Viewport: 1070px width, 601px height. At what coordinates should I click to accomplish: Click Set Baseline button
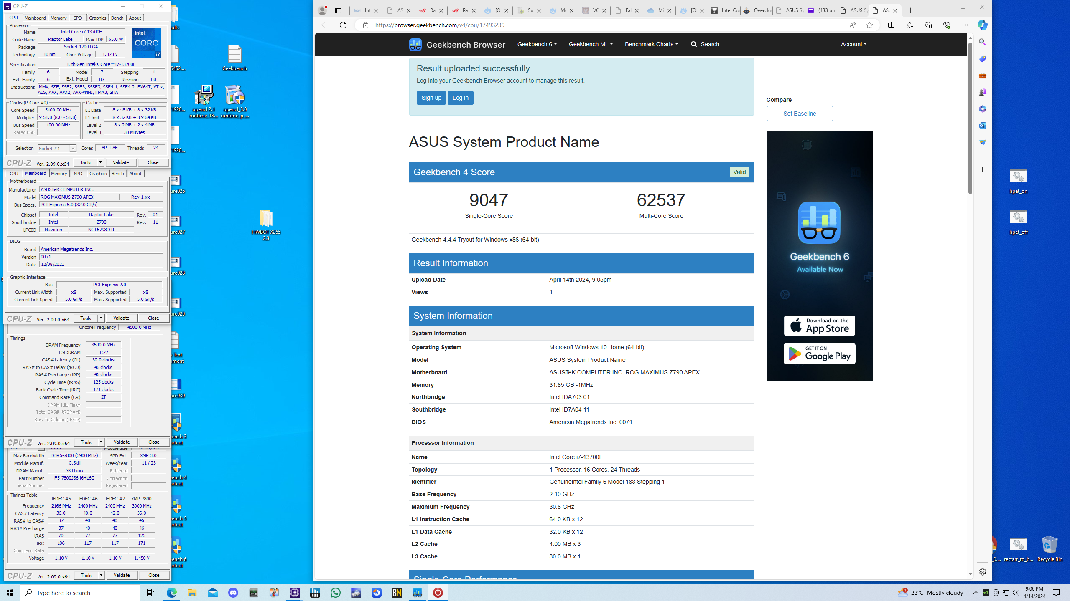800,114
